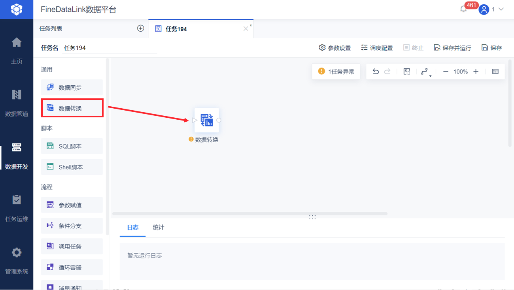Click the fit-to-canvas icon

pyautogui.click(x=406, y=72)
